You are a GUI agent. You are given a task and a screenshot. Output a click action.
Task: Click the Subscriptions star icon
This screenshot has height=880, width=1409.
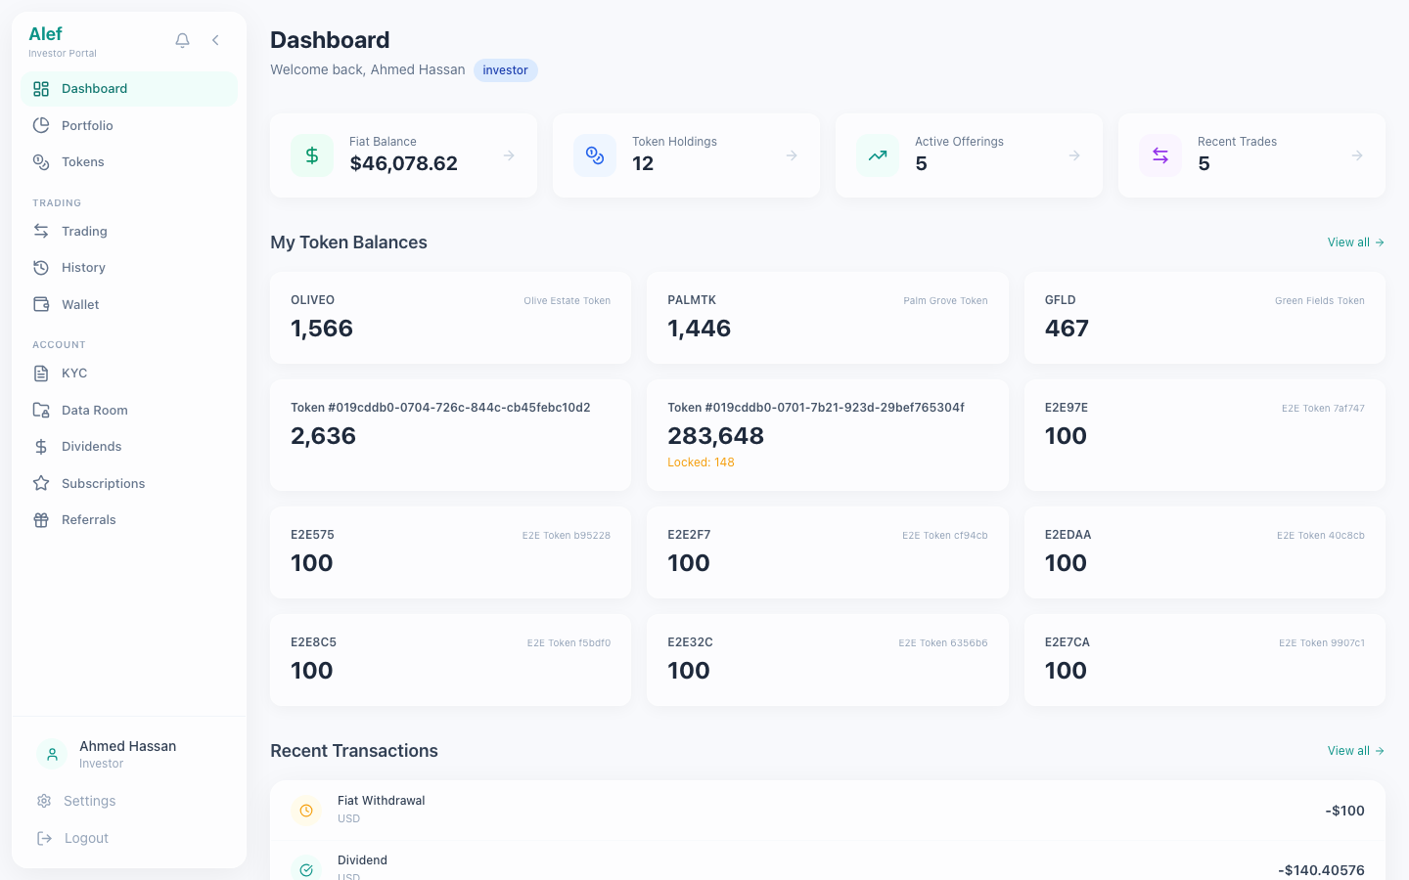(40, 483)
